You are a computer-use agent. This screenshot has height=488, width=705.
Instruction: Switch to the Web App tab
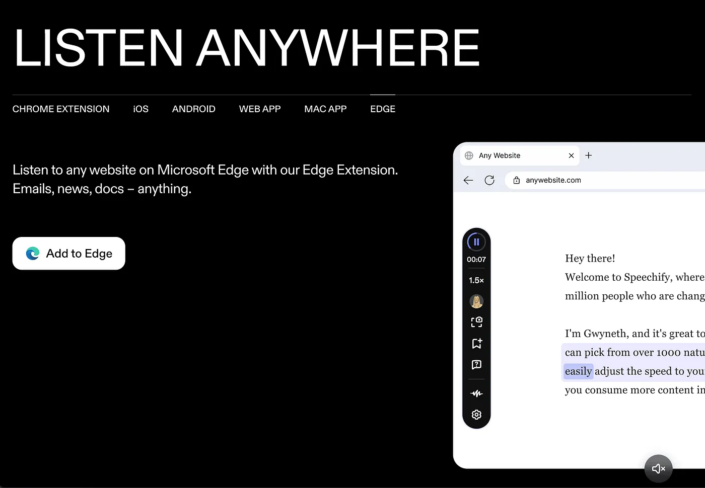[x=260, y=109]
